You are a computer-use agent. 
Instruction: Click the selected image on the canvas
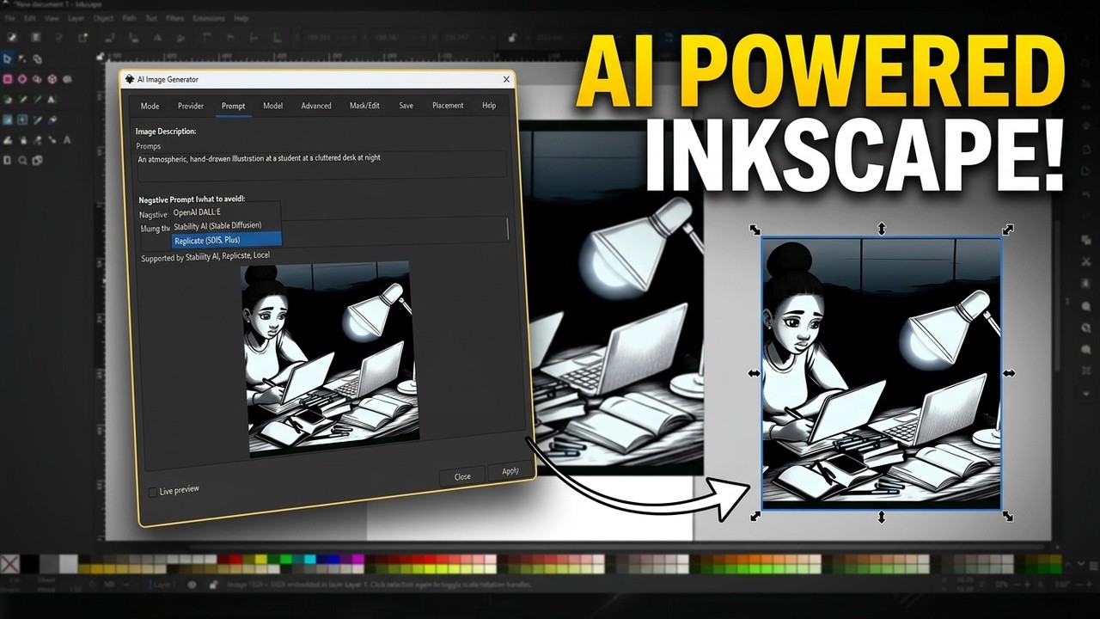coord(882,373)
